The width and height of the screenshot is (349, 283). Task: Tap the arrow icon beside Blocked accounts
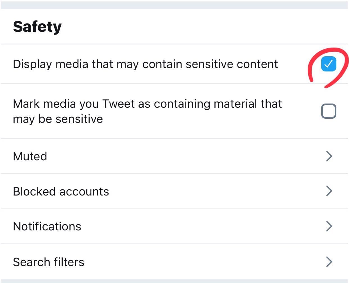click(x=329, y=191)
